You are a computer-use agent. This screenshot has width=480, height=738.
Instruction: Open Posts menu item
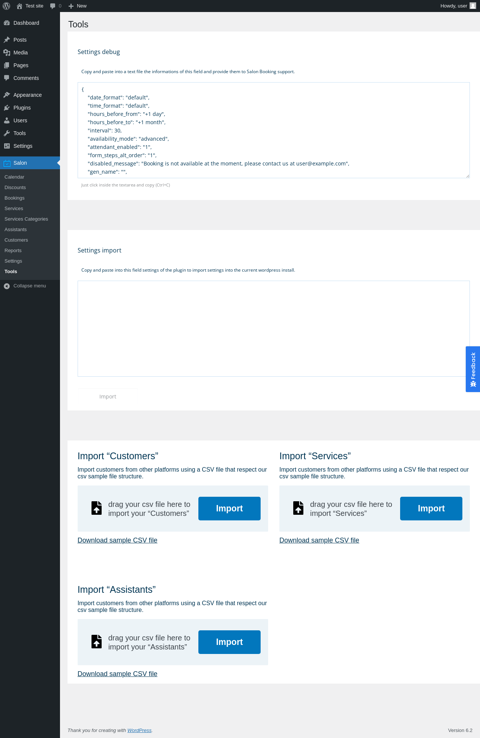[30, 40]
